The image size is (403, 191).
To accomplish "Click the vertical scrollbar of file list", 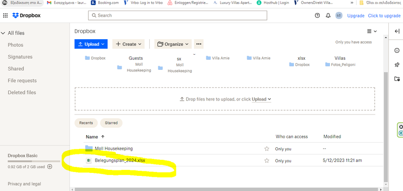I will [x=385, y=127].
